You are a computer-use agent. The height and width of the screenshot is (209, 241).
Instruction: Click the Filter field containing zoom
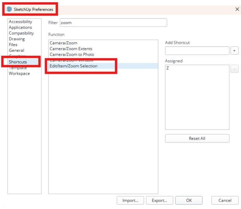pyautogui.click(x=113, y=23)
